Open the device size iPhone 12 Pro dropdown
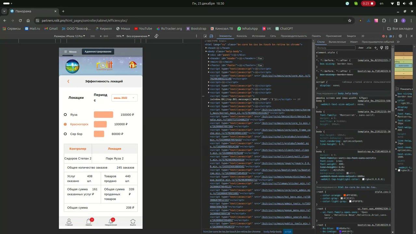 [70, 36]
